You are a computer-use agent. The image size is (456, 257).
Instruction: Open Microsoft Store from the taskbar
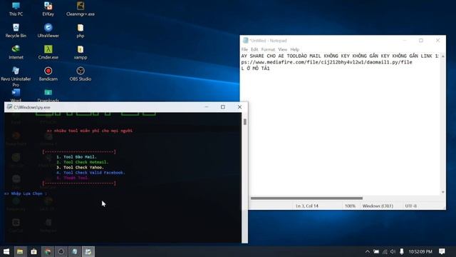coord(33,251)
